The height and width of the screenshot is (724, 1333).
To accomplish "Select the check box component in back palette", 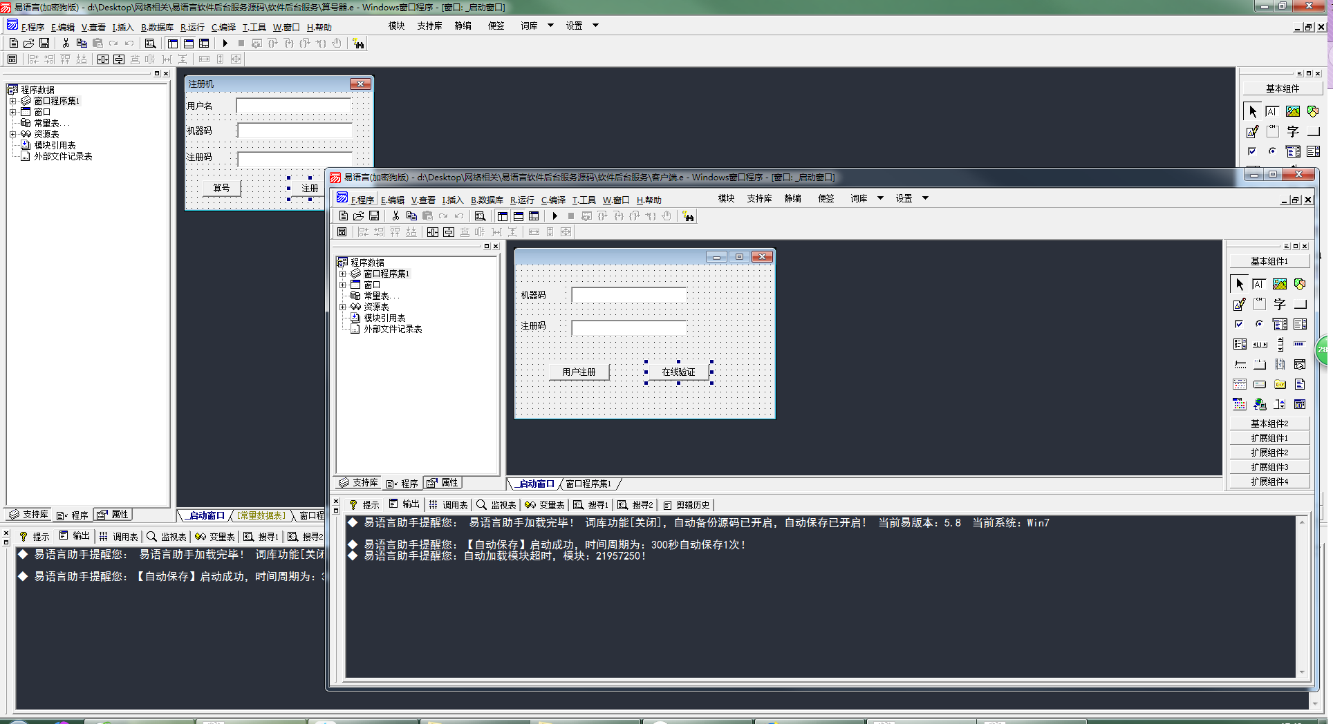I will click(x=1252, y=151).
